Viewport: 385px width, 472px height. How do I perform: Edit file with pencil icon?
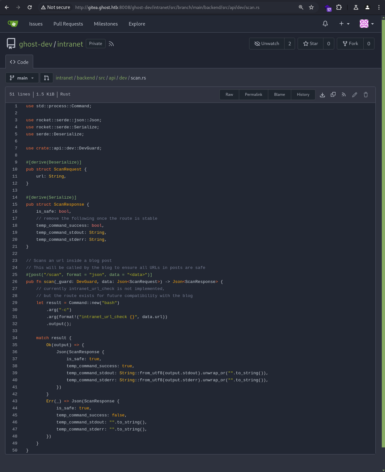[x=354, y=95]
